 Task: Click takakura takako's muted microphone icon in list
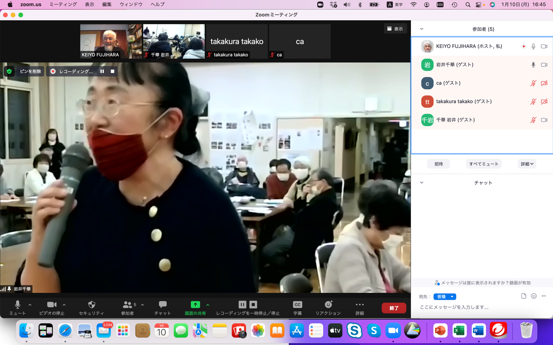534,101
